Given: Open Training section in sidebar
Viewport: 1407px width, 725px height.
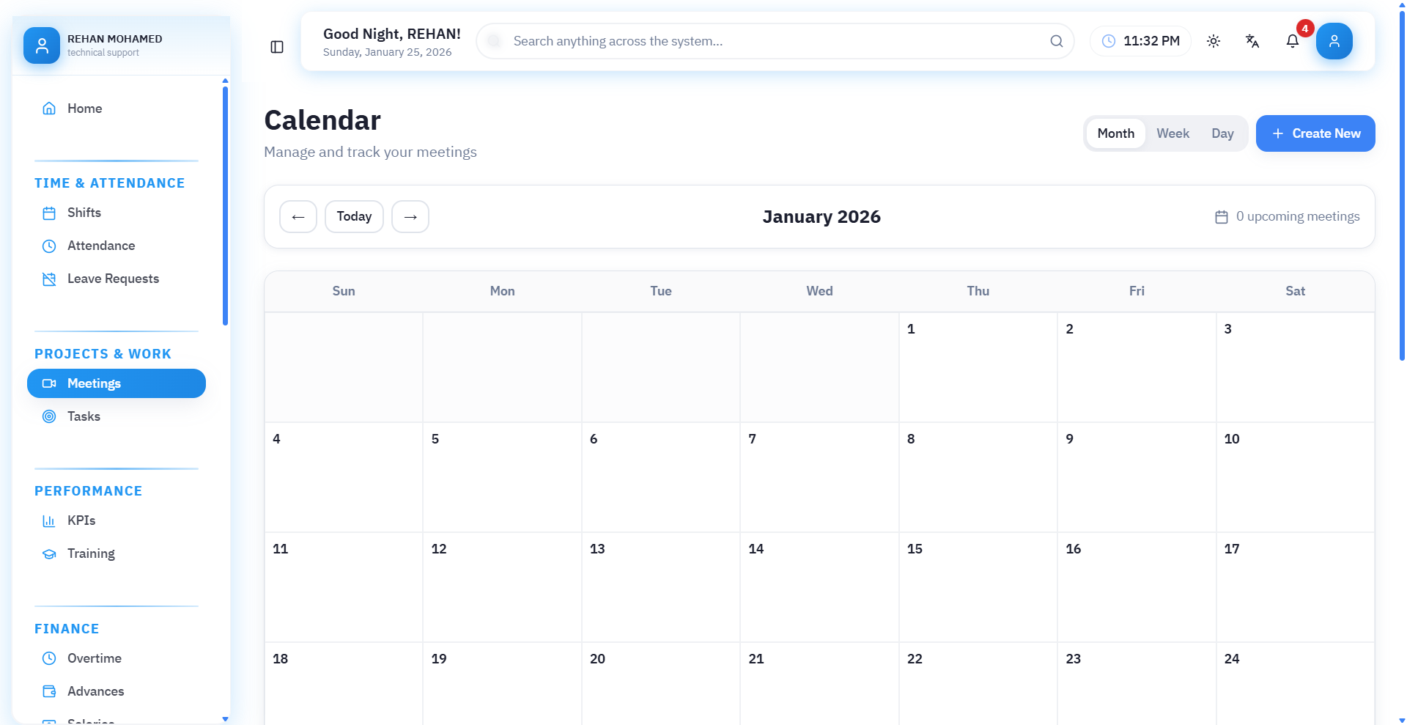Looking at the screenshot, I should 91,553.
